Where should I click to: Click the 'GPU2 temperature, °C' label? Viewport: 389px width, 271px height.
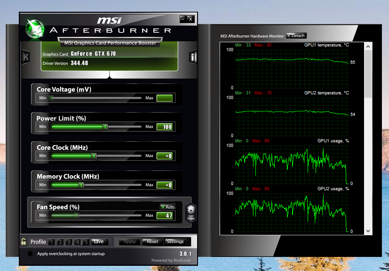pyautogui.click(x=326, y=93)
